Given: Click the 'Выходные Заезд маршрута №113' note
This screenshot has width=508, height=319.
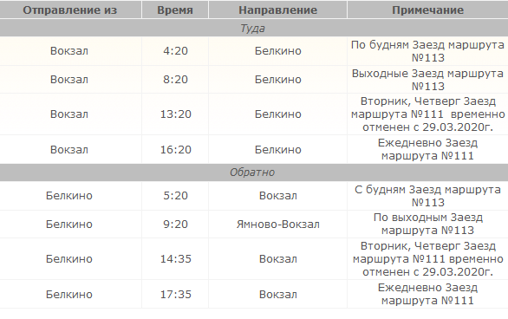Looking at the screenshot, I should (x=427, y=80).
